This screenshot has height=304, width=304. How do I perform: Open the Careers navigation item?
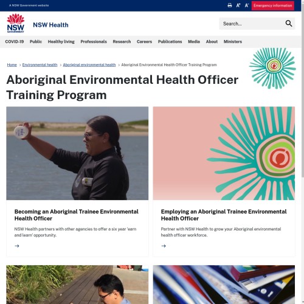click(144, 41)
